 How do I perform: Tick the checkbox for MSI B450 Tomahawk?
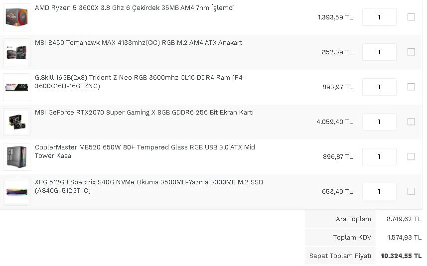(411, 52)
